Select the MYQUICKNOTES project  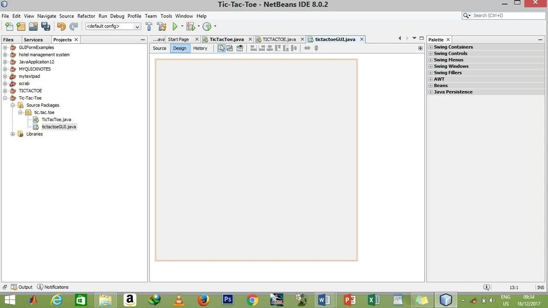click(x=35, y=69)
